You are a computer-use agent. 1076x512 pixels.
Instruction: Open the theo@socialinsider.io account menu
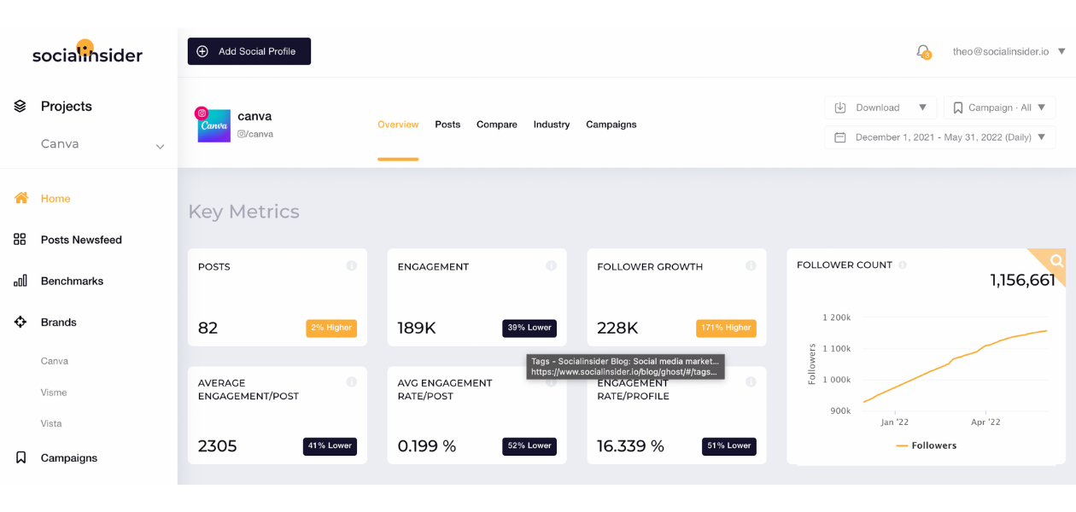pyautogui.click(x=1009, y=51)
